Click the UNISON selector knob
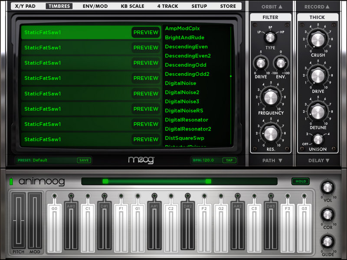 (x=318, y=140)
